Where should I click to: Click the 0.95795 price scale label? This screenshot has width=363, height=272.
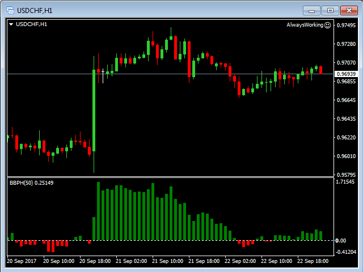(345, 175)
